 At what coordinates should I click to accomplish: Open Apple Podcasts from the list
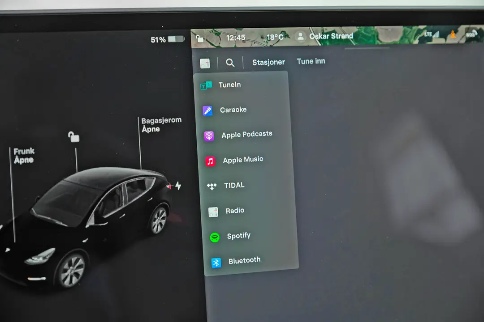(x=243, y=135)
